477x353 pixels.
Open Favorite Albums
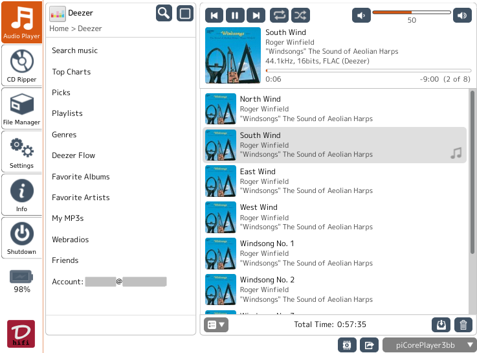(x=81, y=176)
